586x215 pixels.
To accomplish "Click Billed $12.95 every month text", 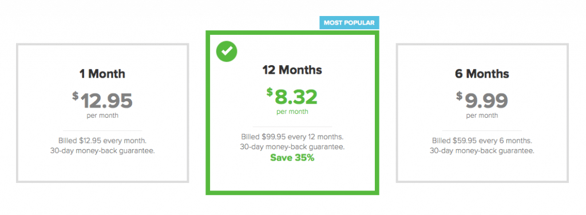I will [x=102, y=141].
